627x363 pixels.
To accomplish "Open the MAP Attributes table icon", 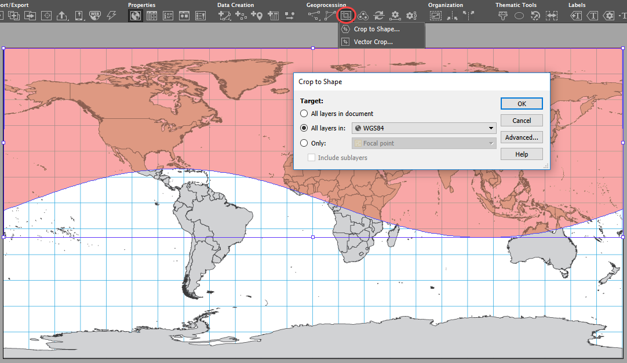I will [152, 16].
